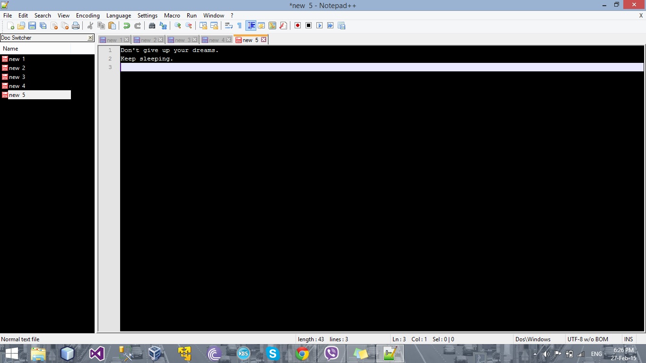
Task: Open the File menu
Action: coord(8,16)
